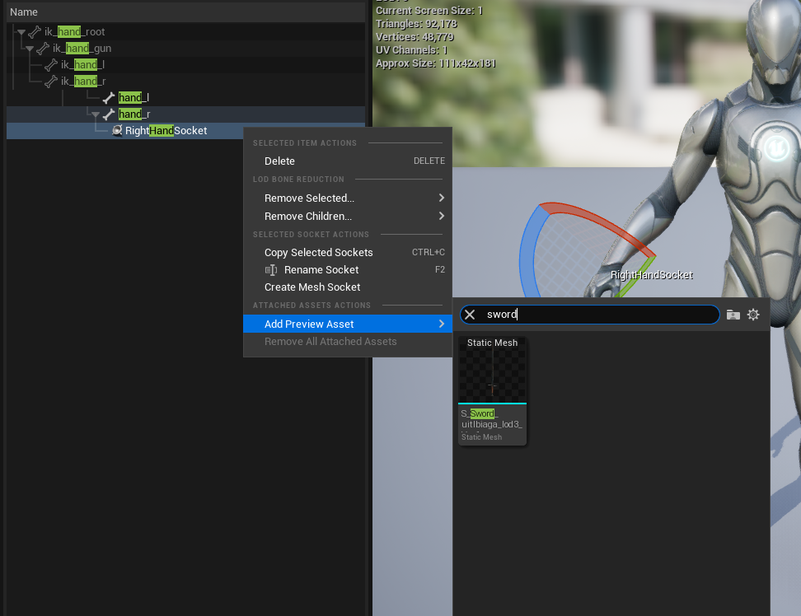Select ik_hand_r bone row
Viewport: 801px width, 616px height.
pos(186,81)
